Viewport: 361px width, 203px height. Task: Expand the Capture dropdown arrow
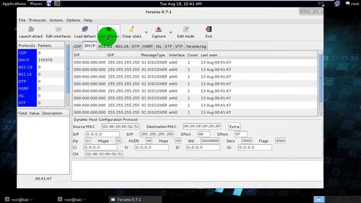tap(170, 32)
